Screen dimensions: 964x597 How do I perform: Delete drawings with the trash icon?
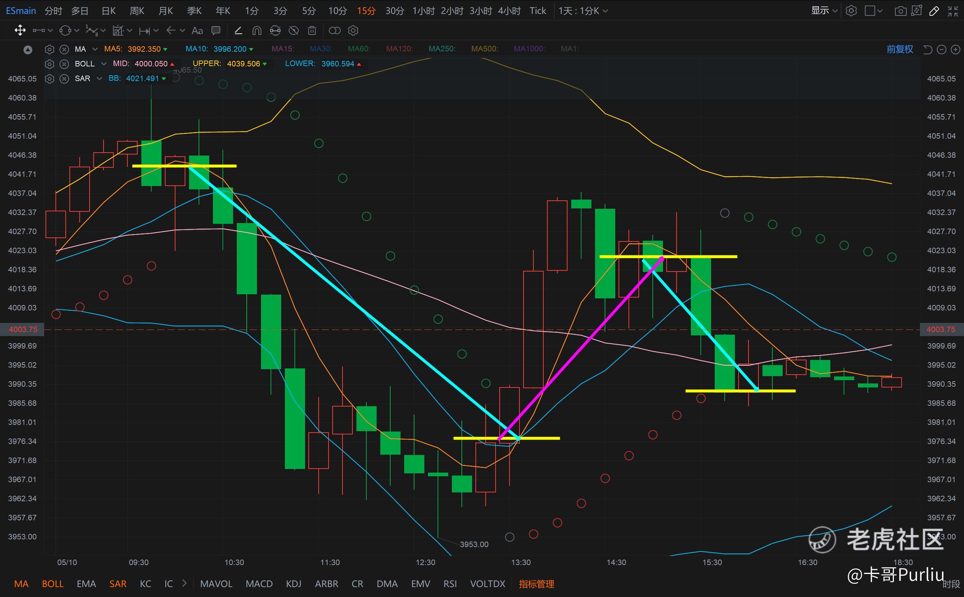click(x=312, y=30)
